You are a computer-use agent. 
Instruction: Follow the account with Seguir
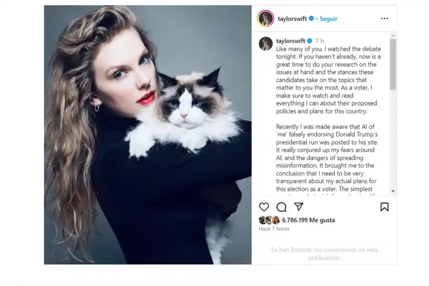[x=328, y=19]
